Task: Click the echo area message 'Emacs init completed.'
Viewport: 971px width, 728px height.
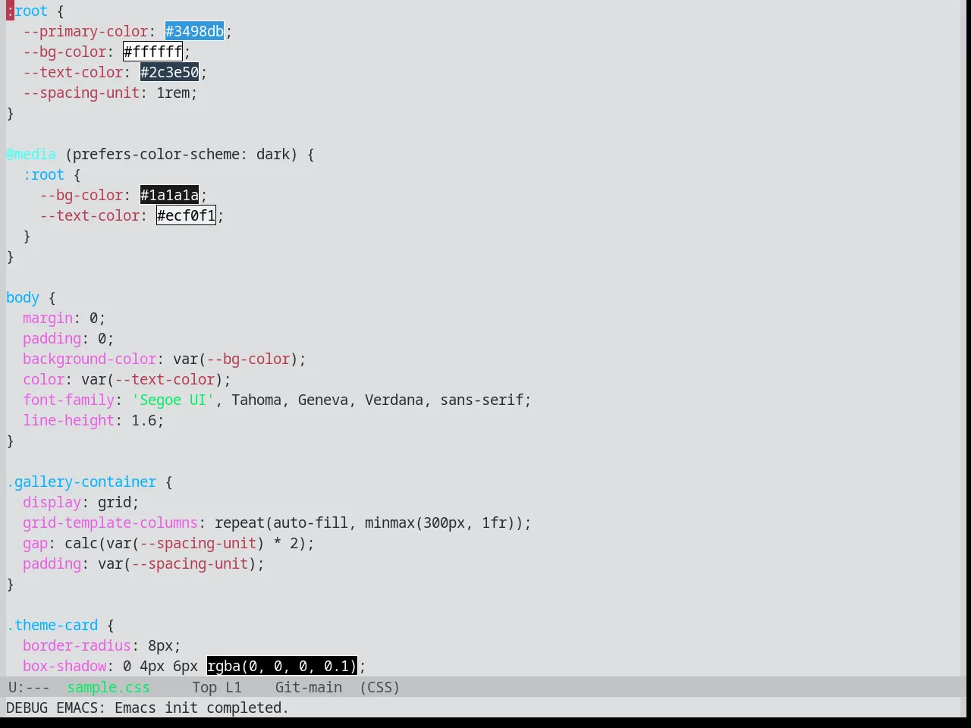Action: point(202,708)
